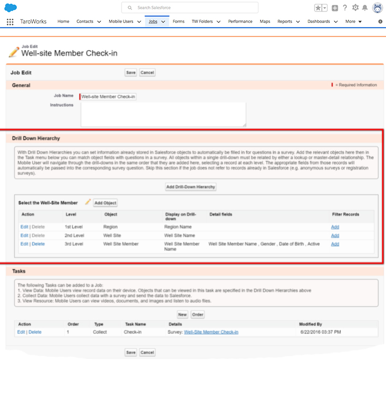Edit the 1st Level Region row
386x409 pixels.
24,227
